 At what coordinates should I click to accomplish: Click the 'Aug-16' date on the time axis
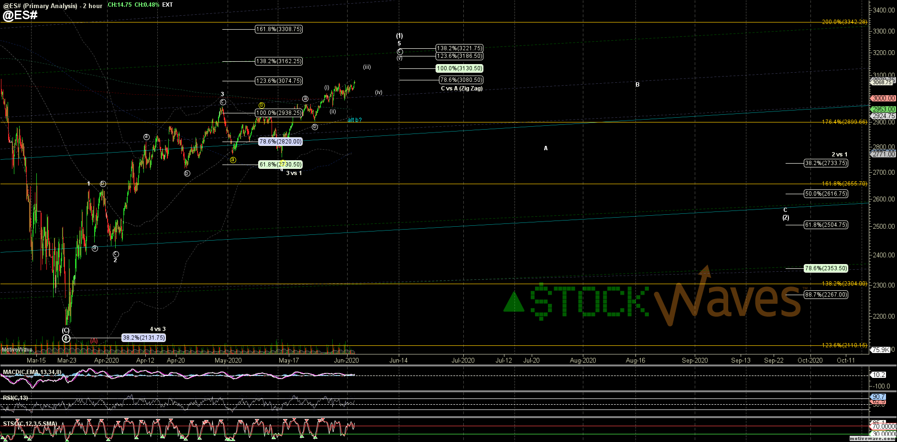pos(635,360)
